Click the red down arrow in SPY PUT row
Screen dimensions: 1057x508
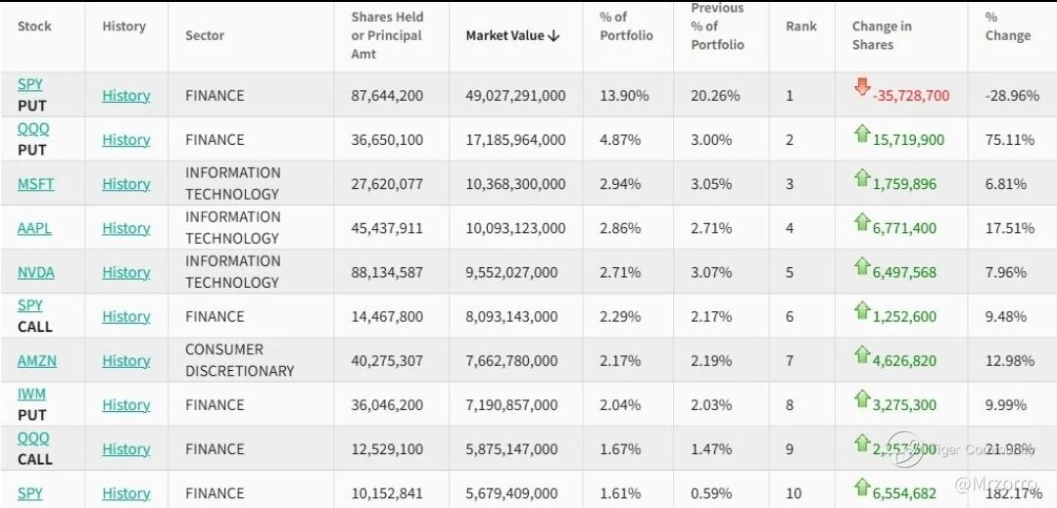click(862, 87)
